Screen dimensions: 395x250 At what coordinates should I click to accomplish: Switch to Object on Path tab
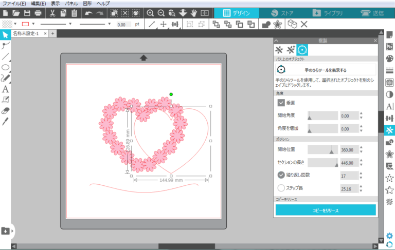302,50
